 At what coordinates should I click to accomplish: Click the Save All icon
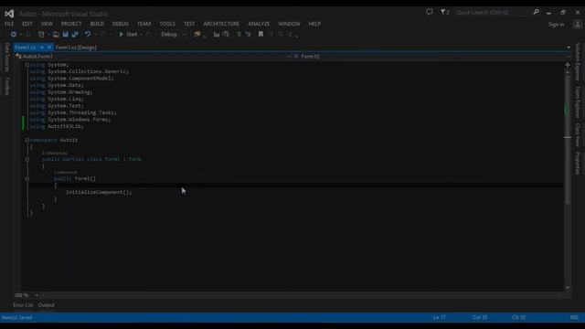pyautogui.click(x=75, y=35)
